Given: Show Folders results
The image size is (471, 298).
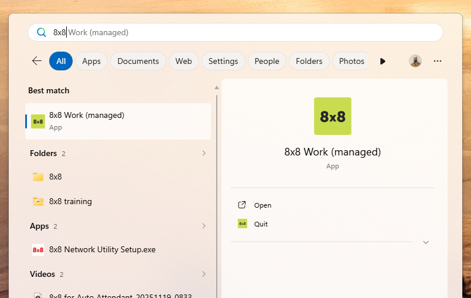Looking at the screenshot, I should pyautogui.click(x=309, y=61).
